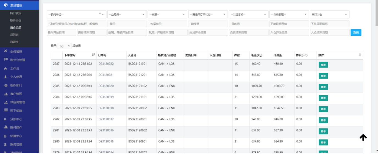Click the airplane icon for 业务管理
Screen dimensions: 378x154
click(5, 51)
